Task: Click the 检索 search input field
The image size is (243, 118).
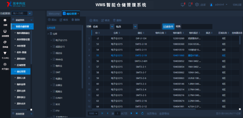Action: (197, 26)
